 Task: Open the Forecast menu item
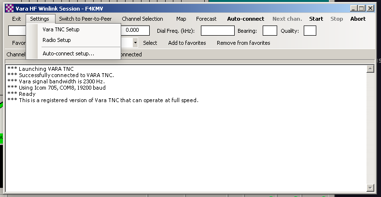tap(206, 19)
